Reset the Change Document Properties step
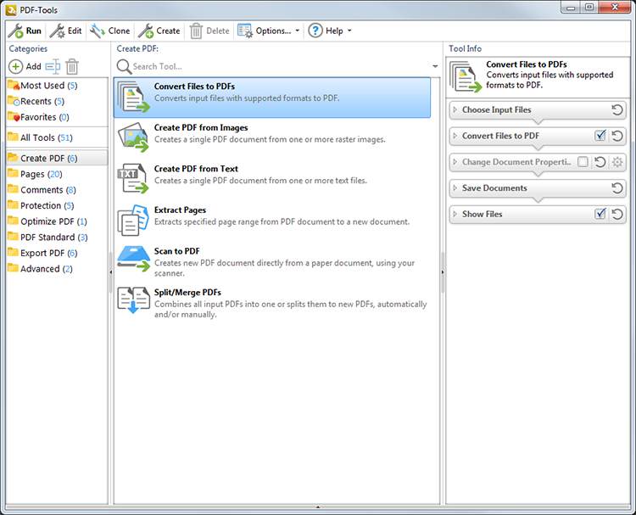Image resolution: width=636 pixels, height=515 pixels. (600, 162)
